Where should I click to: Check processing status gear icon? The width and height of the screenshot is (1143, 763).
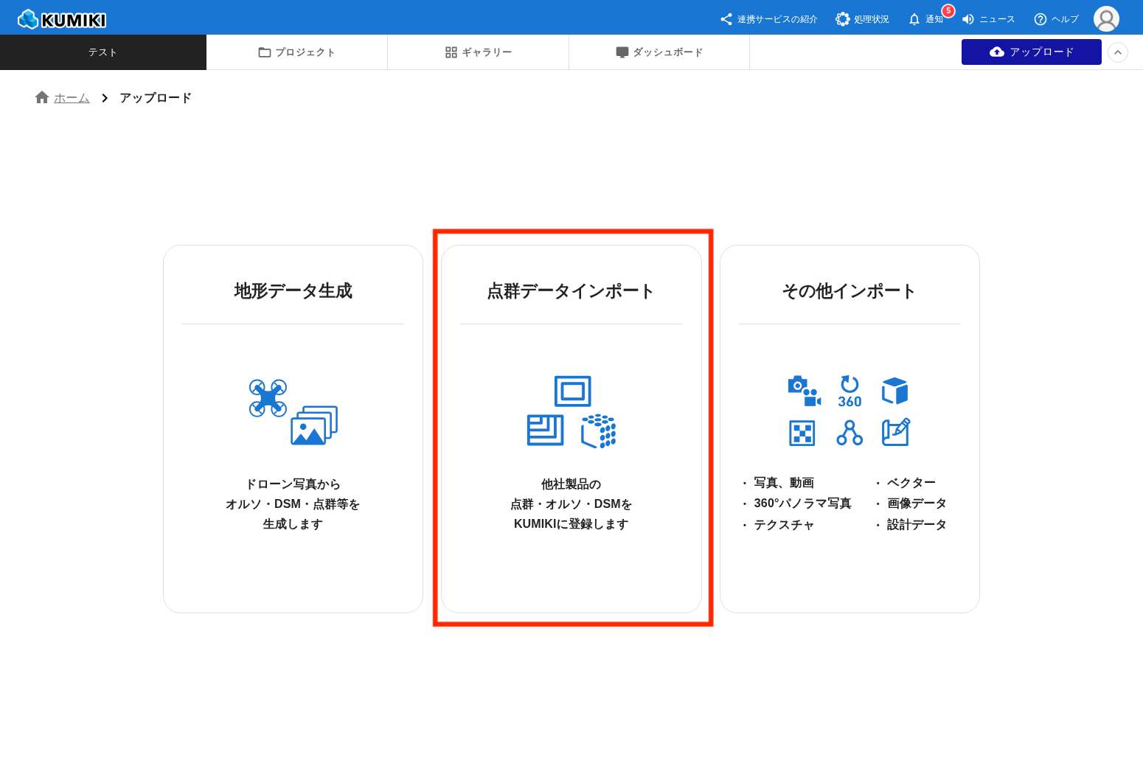(842, 19)
